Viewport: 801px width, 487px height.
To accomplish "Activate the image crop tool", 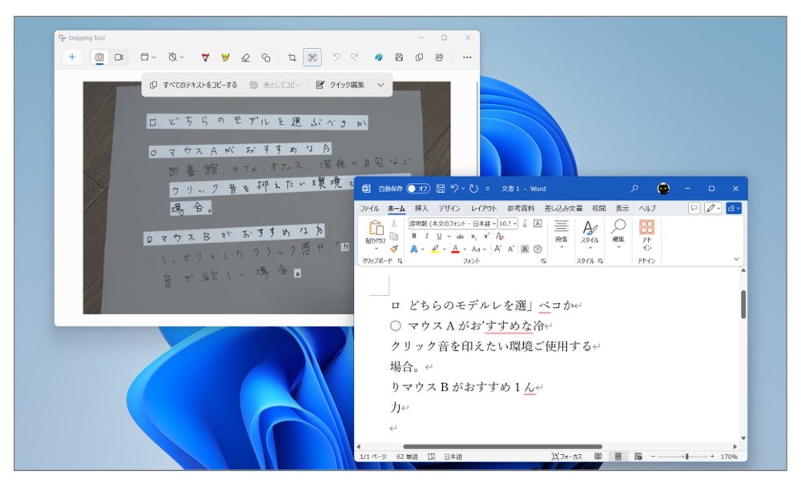I will [292, 58].
